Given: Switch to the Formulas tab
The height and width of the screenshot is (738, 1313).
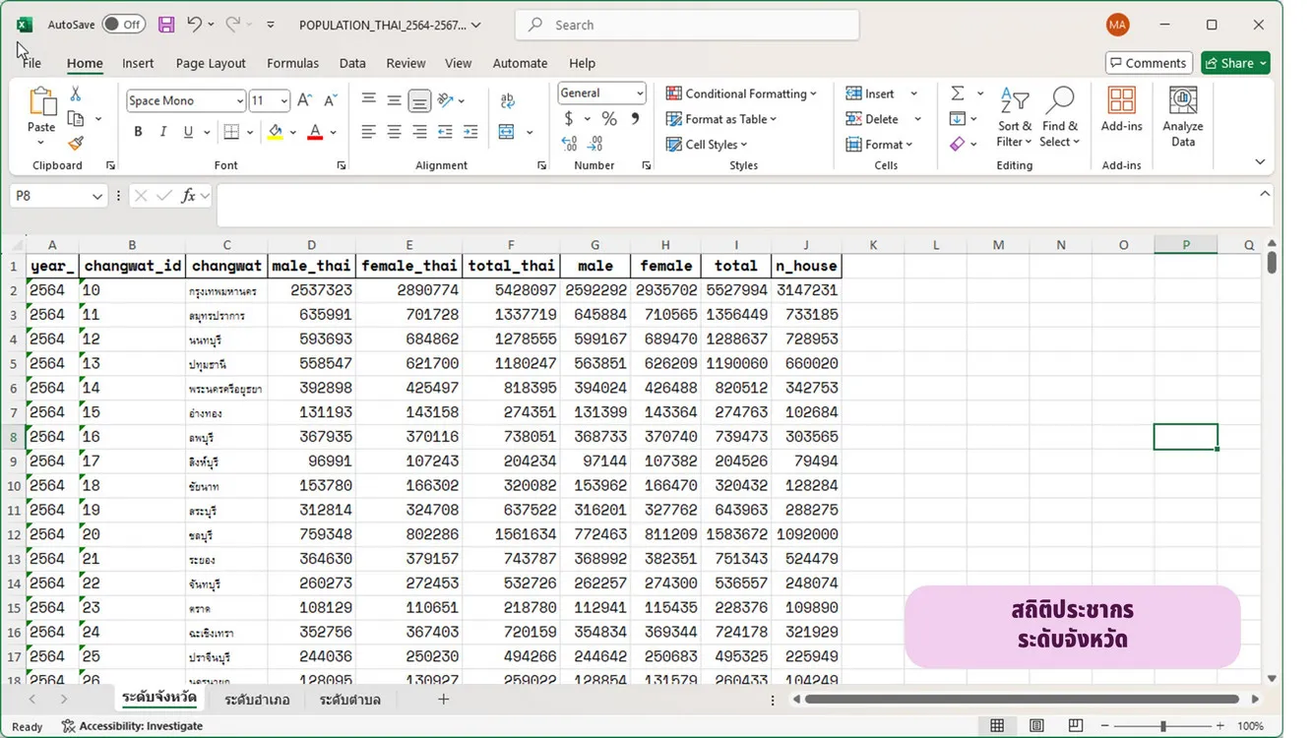Looking at the screenshot, I should [x=292, y=63].
